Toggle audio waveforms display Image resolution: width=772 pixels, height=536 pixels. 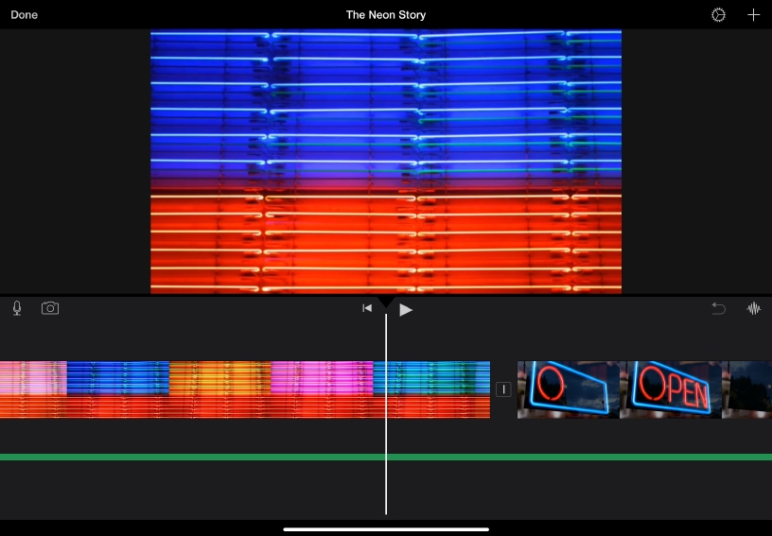754,308
